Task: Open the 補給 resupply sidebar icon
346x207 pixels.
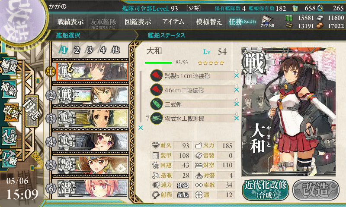Action: tap(9, 89)
